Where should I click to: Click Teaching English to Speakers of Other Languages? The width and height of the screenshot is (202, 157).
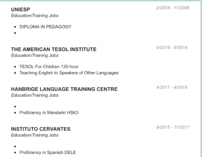pos(69,73)
